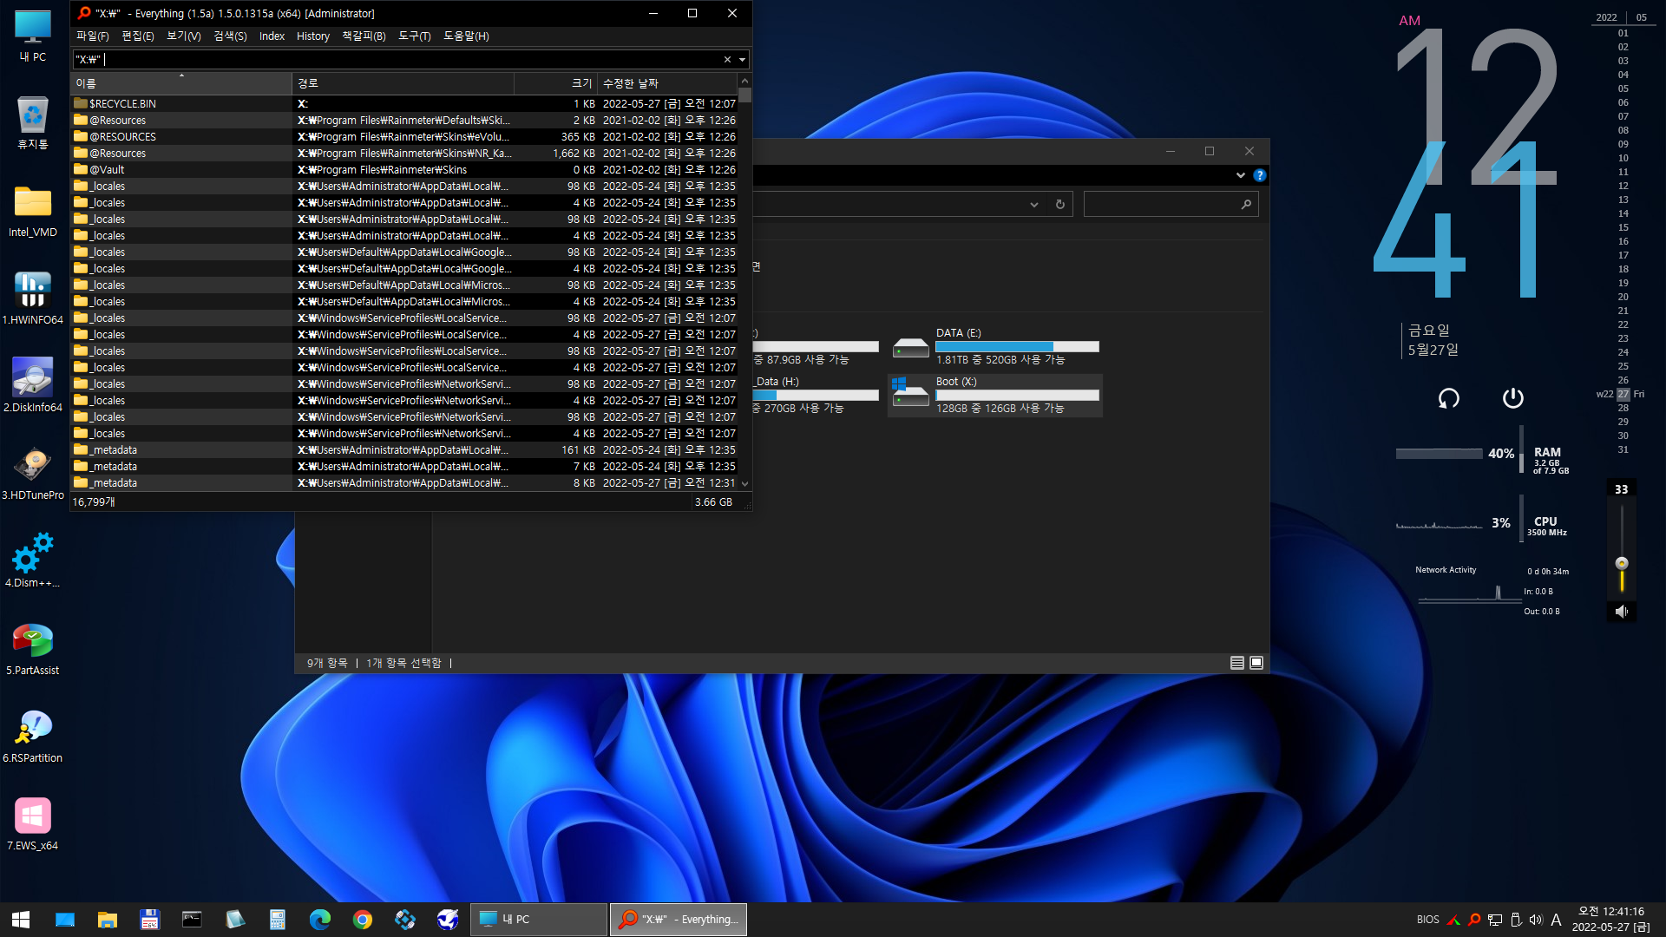
Task: Open the 내 PC desktop icon
Action: (x=33, y=36)
